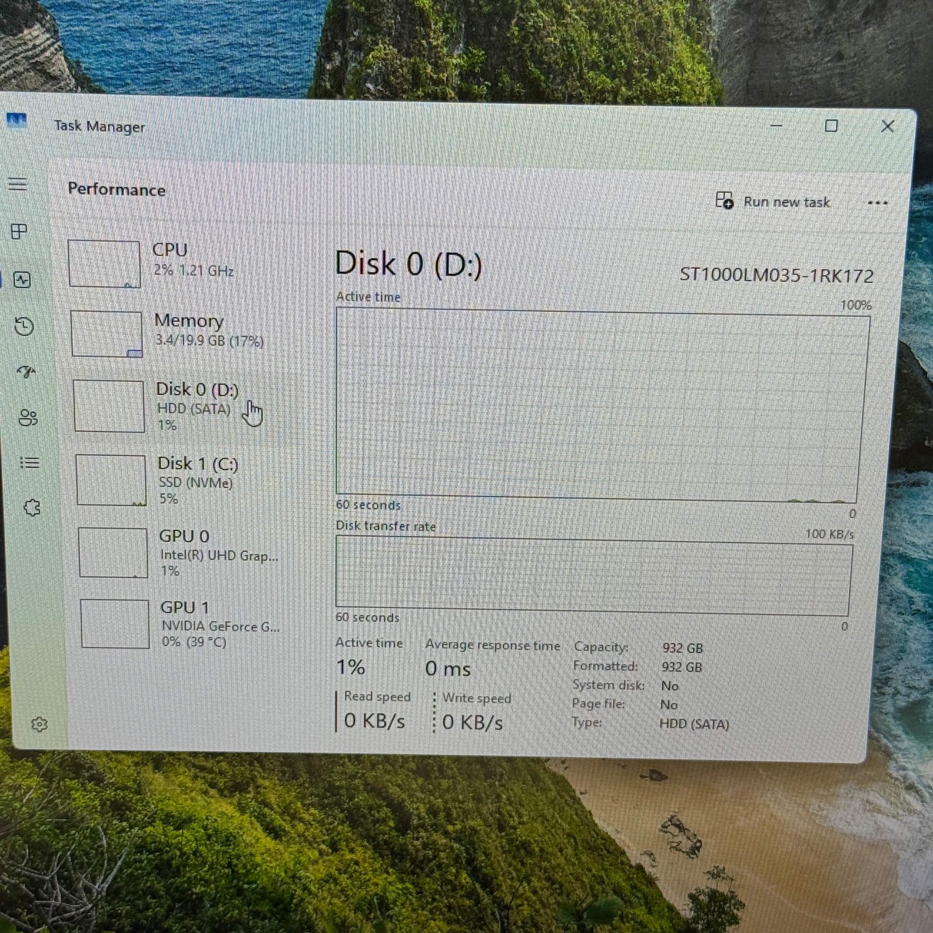
Task: Open the Startup apps page icon
Action: (x=26, y=371)
